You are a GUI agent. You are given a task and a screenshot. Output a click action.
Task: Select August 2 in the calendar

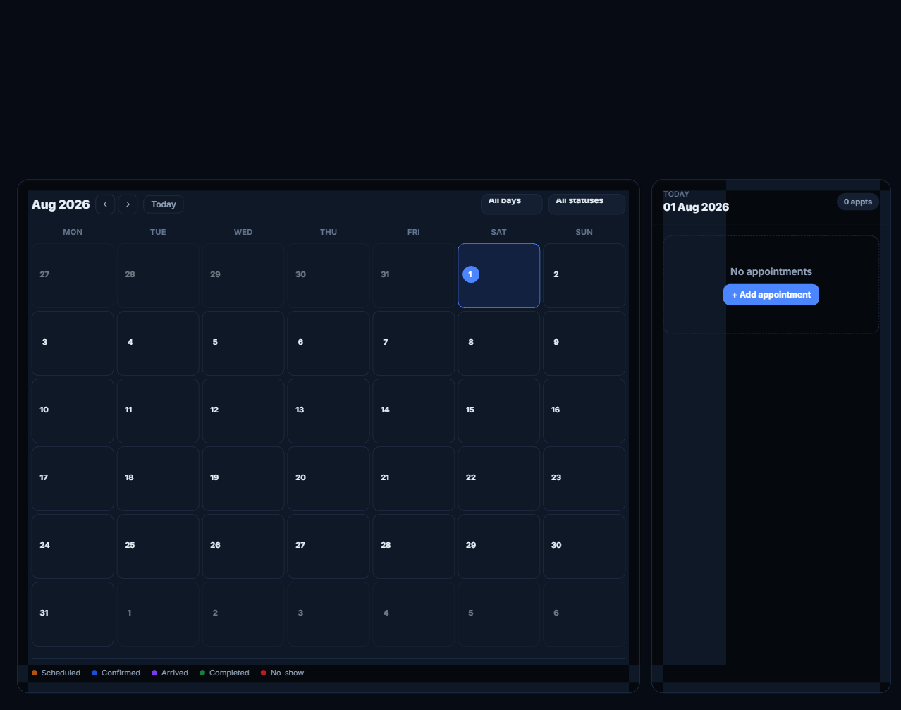coord(584,276)
